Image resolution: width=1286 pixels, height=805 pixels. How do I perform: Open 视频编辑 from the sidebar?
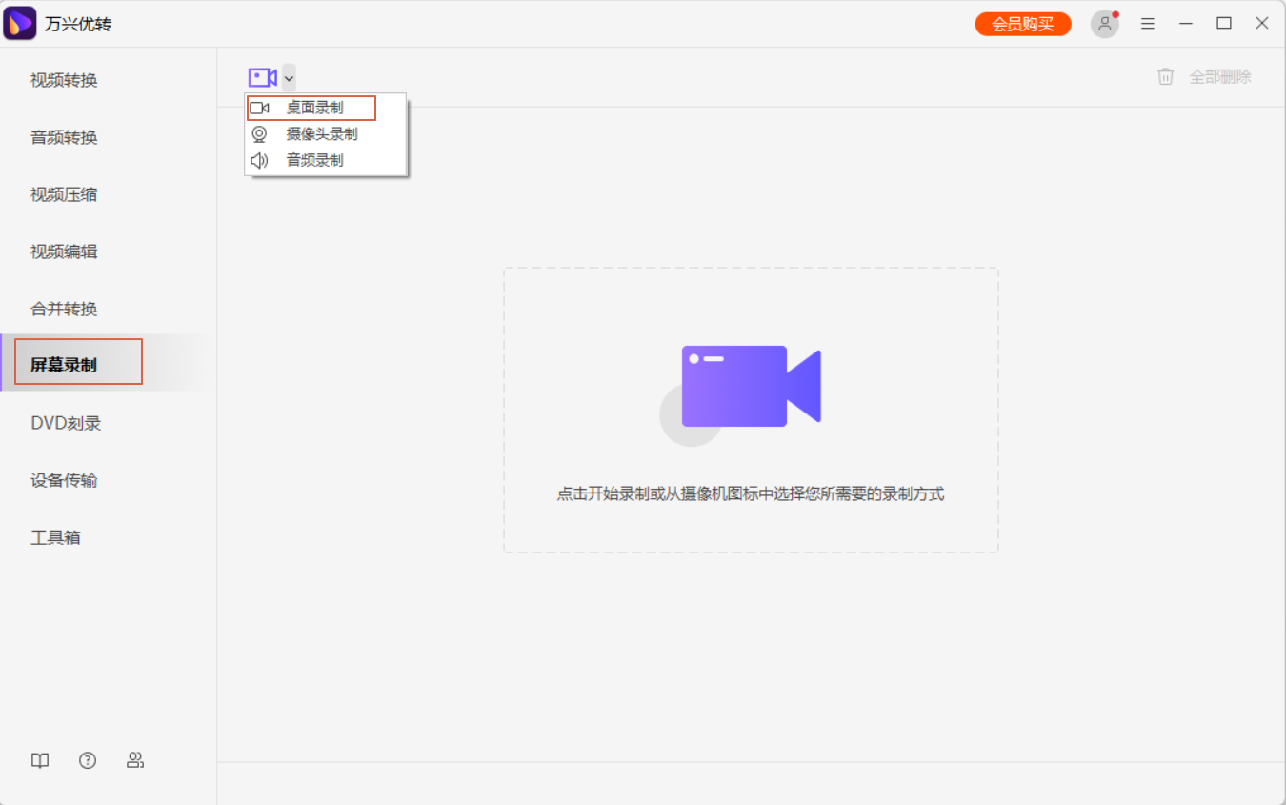(63, 252)
